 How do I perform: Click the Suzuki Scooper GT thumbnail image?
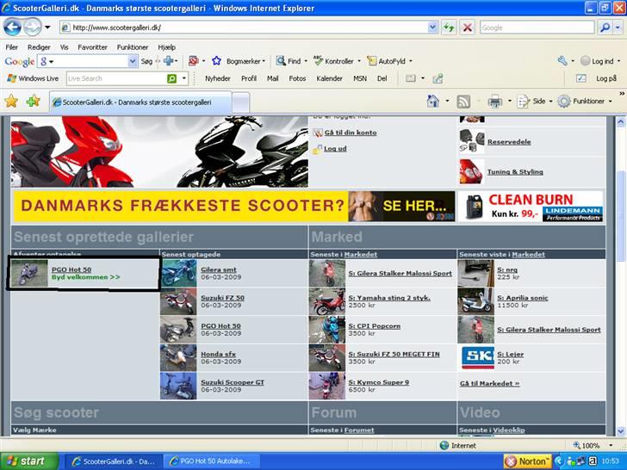tap(177, 385)
